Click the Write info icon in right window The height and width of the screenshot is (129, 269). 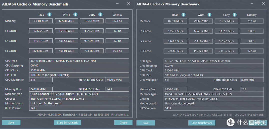click(209, 15)
